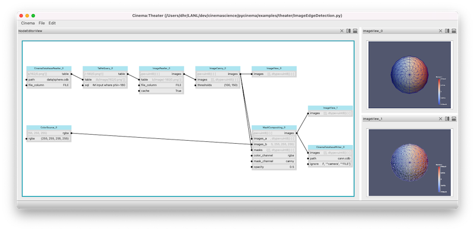
Task: Split ImageView_1 panel side by side
Action: (x=447, y=119)
